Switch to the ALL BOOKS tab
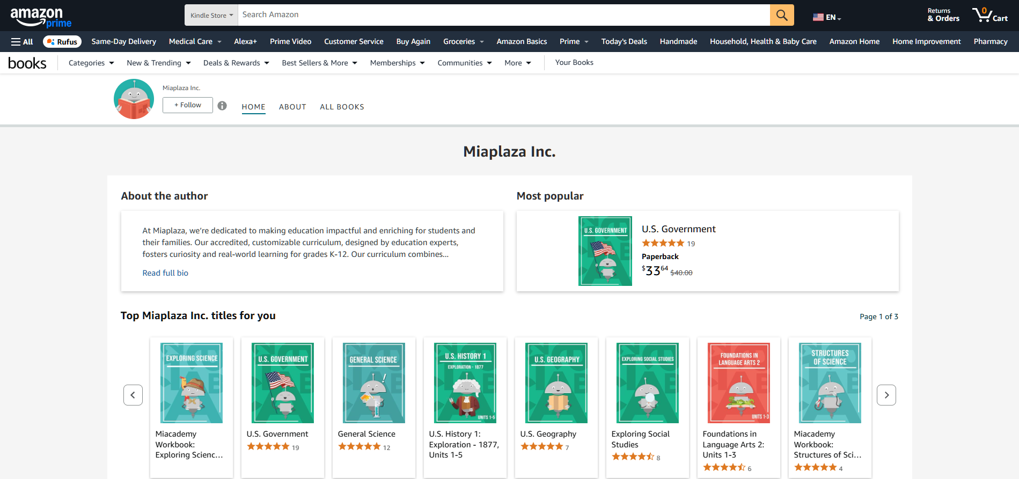Image resolution: width=1019 pixels, height=479 pixels. coord(342,107)
